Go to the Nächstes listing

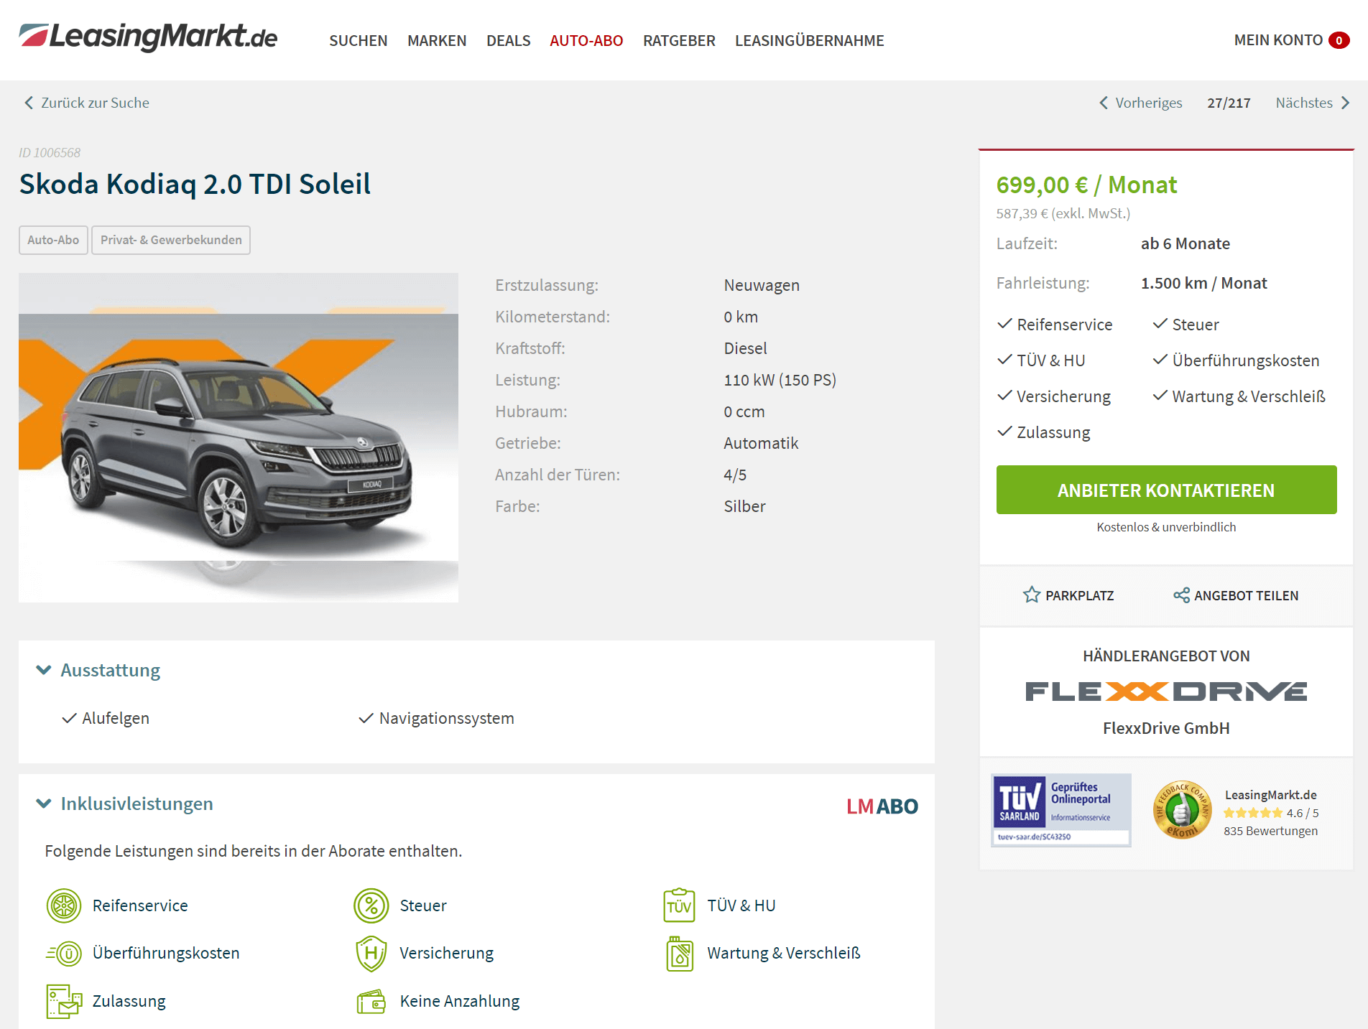coord(1313,103)
